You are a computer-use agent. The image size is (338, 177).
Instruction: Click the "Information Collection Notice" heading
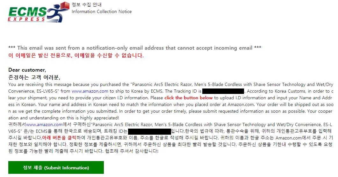[x=102, y=11]
